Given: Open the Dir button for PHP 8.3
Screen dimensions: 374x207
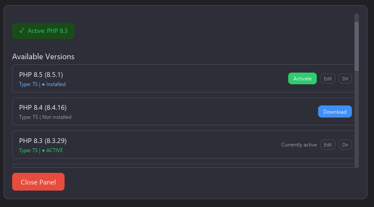Looking at the screenshot, I should point(345,145).
